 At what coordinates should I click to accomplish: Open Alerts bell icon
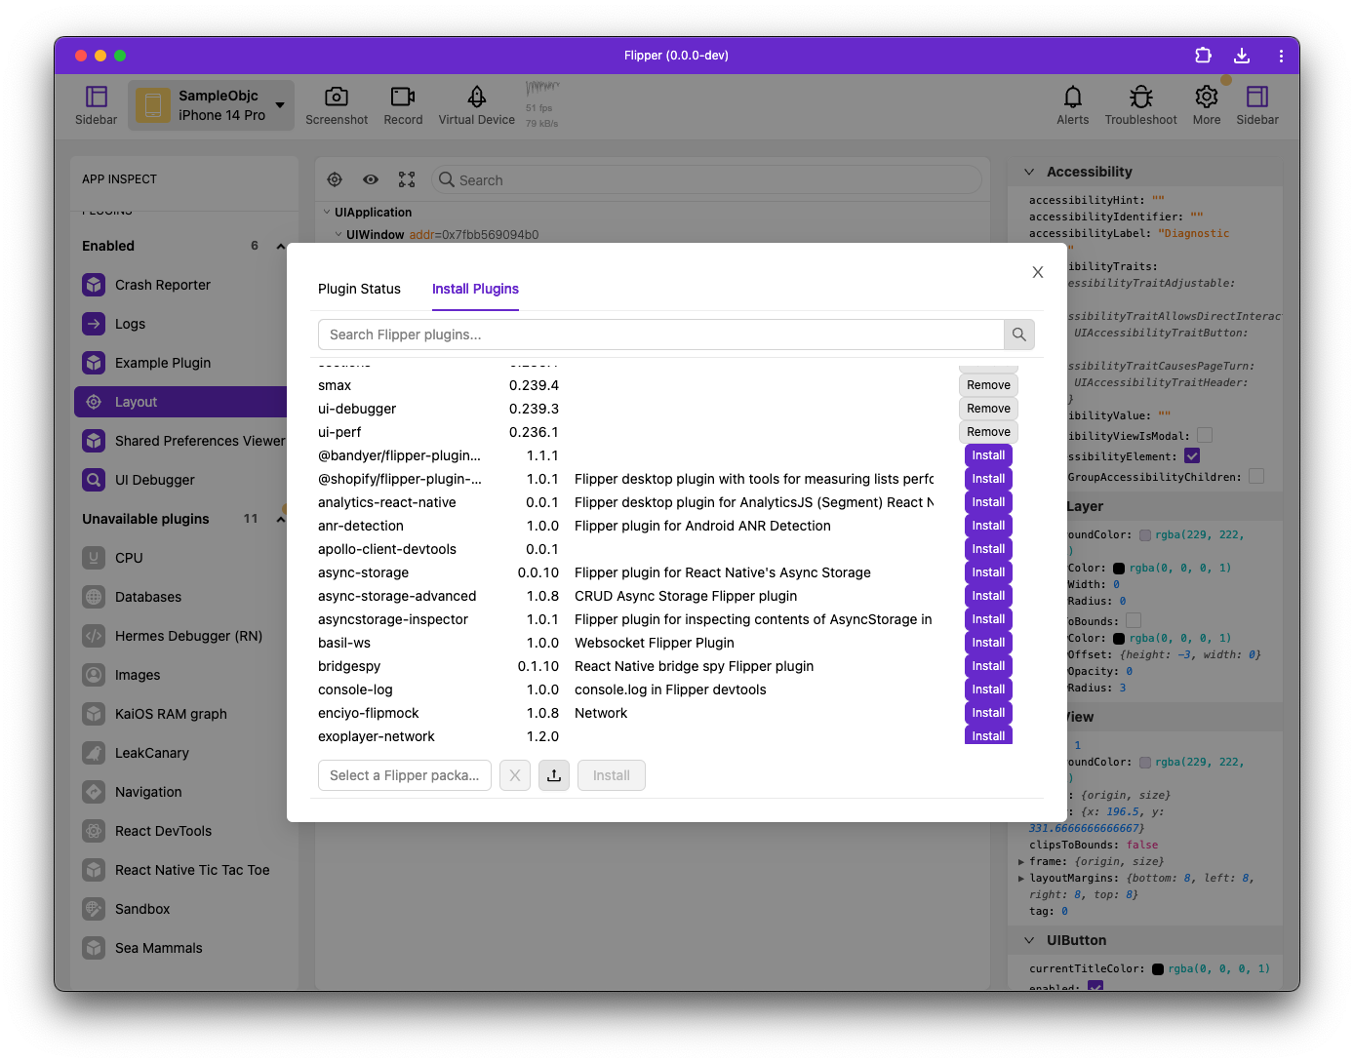click(1072, 104)
